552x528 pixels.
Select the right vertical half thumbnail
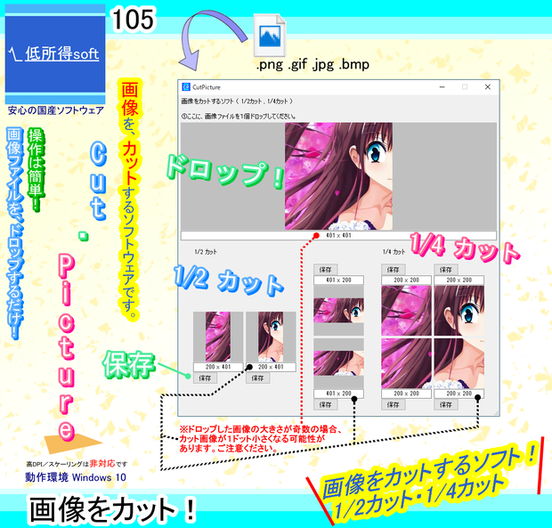tap(271, 337)
